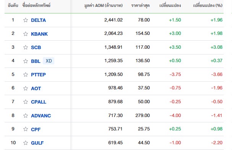The width and height of the screenshot is (232, 150).
Task: Add BBL to favorites via star
Action: [26, 61]
